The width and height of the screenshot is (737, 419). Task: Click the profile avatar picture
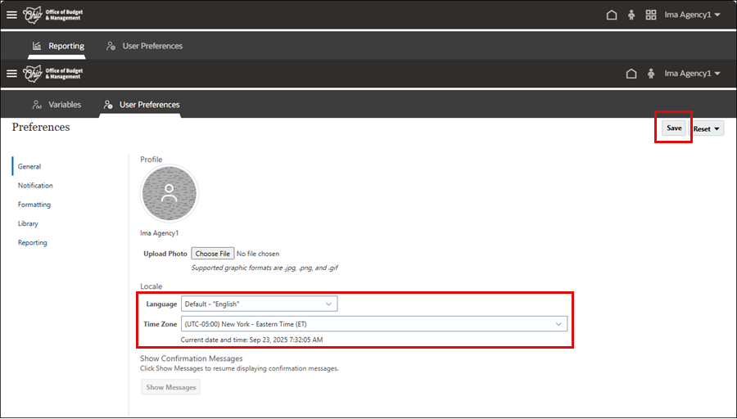pyautogui.click(x=170, y=193)
